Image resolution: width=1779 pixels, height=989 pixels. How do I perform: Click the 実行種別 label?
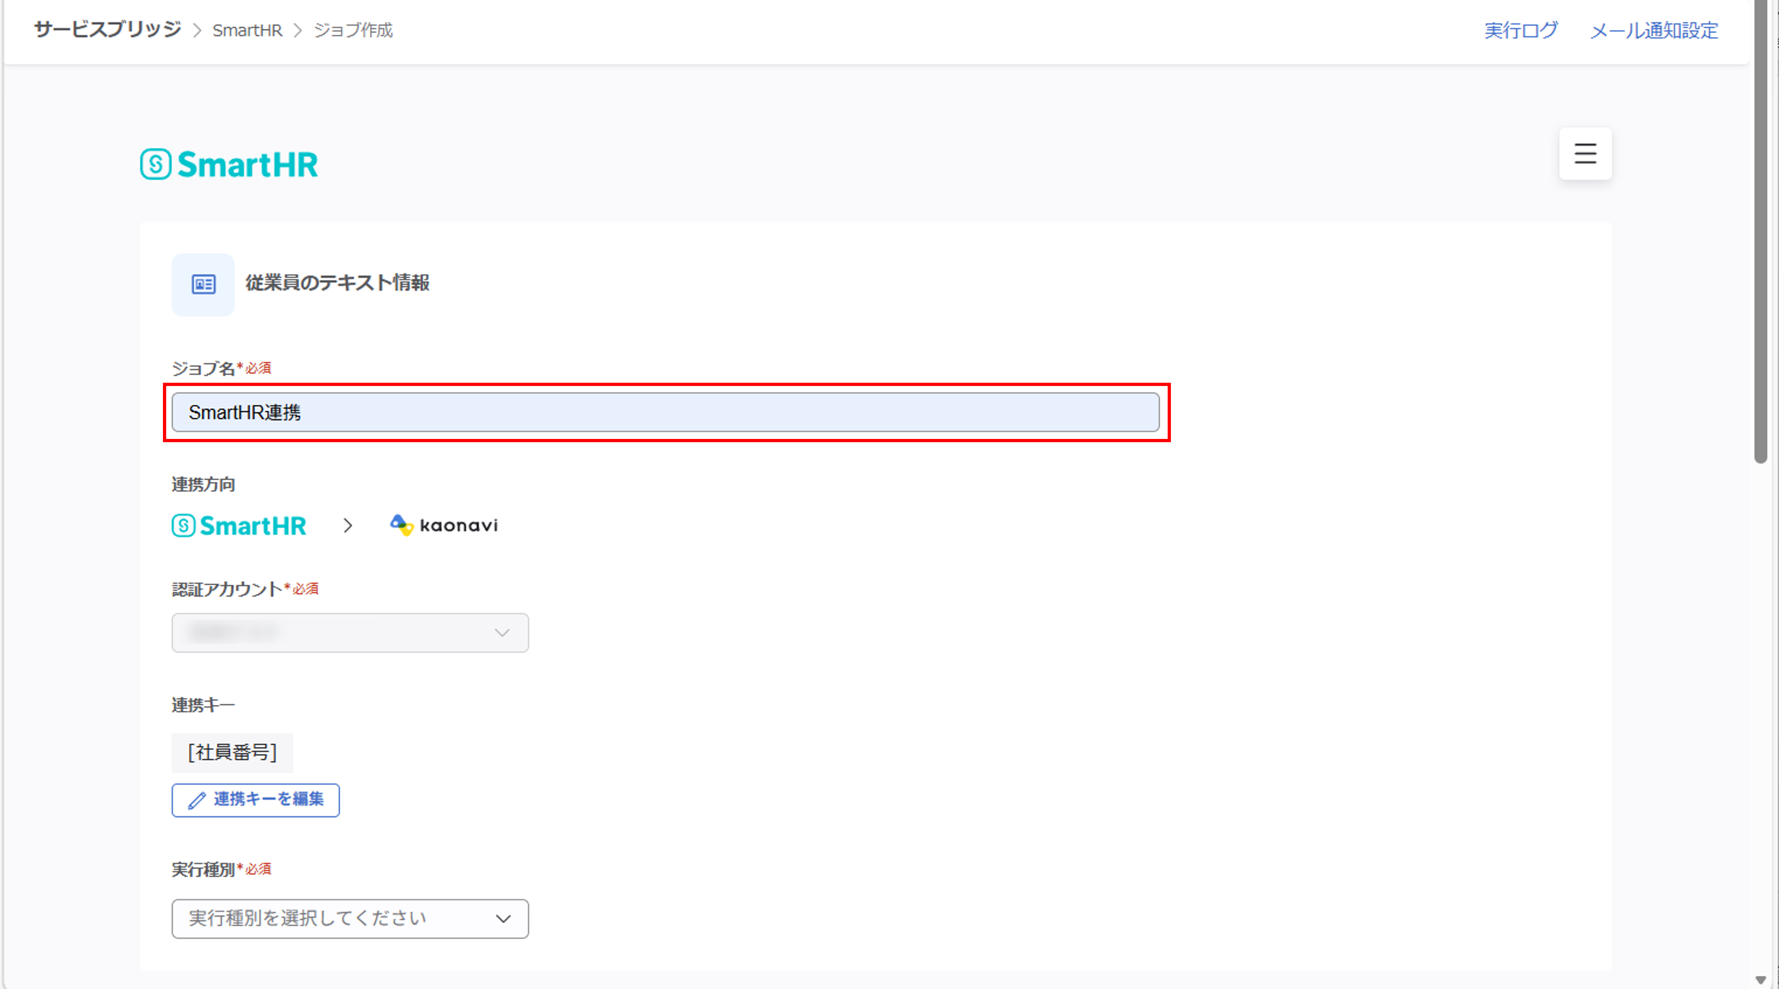click(x=203, y=870)
